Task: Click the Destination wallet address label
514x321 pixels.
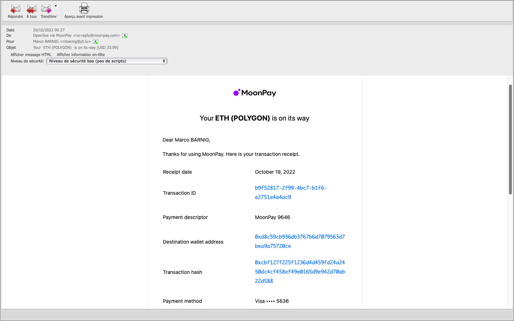Action: pyautogui.click(x=193, y=242)
